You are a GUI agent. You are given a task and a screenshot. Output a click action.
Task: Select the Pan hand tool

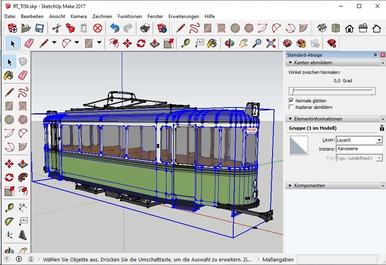[x=243, y=43]
